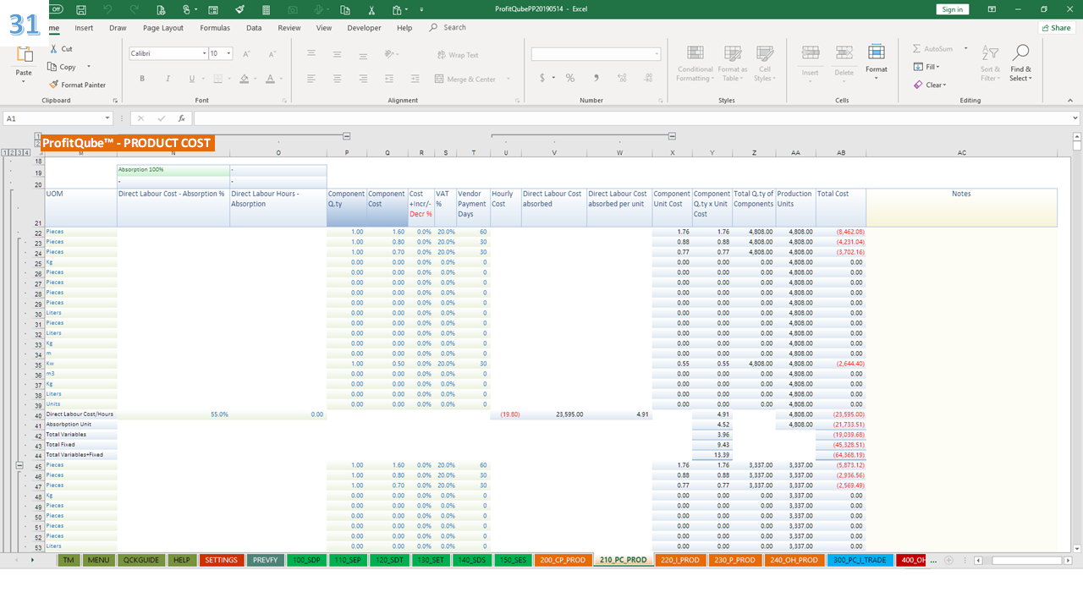1083x609 pixels.
Task: Apply Bold formatting
Action: 142,79
